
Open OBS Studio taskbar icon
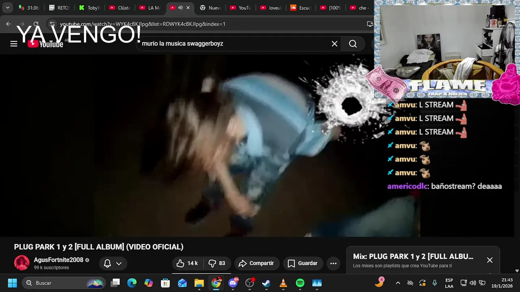pyautogui.click(x=250, y=283)
